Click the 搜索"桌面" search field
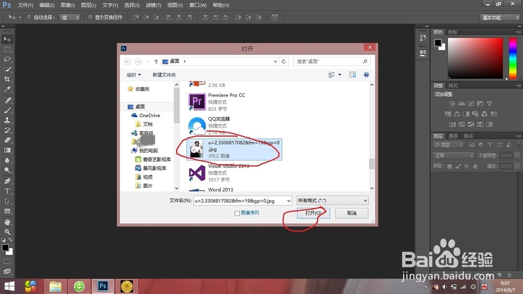The image size is (523, 294). point(332,61)
